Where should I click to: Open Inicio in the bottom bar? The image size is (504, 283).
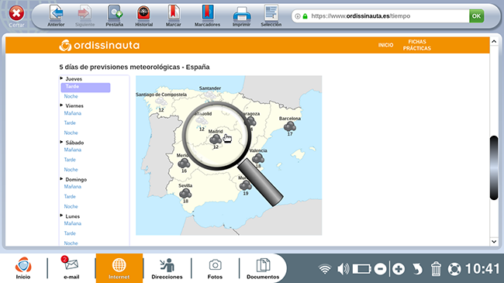tap(23, 268)
